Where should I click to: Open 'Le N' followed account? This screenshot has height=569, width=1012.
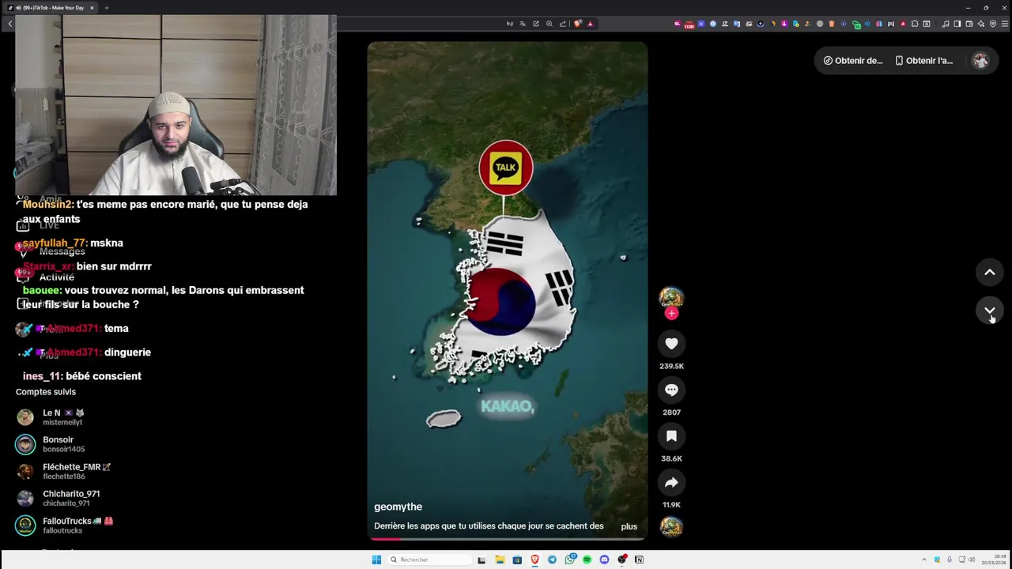(x=63, y=417)
